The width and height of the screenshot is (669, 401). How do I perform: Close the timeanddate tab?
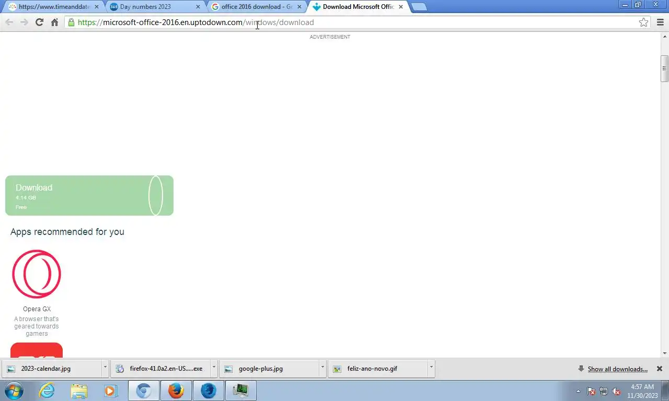tap(96, 7)
